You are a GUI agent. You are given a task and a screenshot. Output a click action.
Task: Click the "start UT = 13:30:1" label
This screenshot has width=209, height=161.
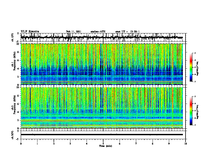(x=127, y=32)
